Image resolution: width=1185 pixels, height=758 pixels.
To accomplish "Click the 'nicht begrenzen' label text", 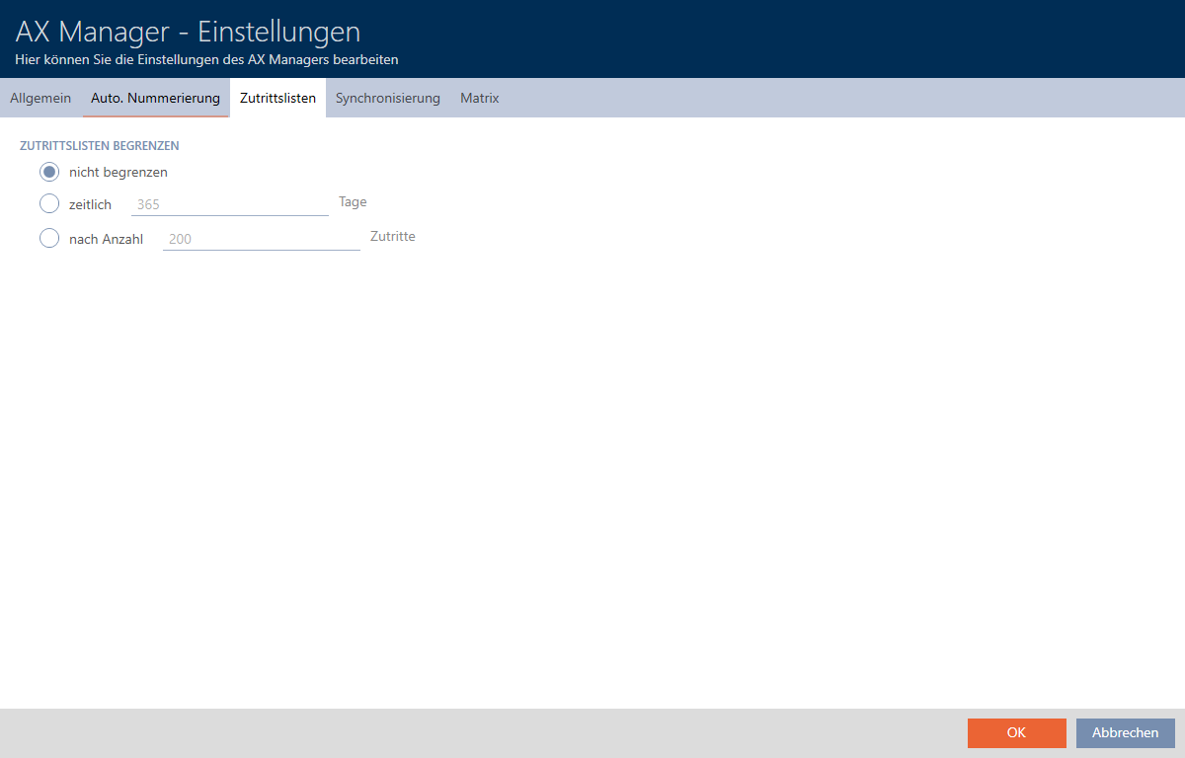I will [x=118, y=172].
